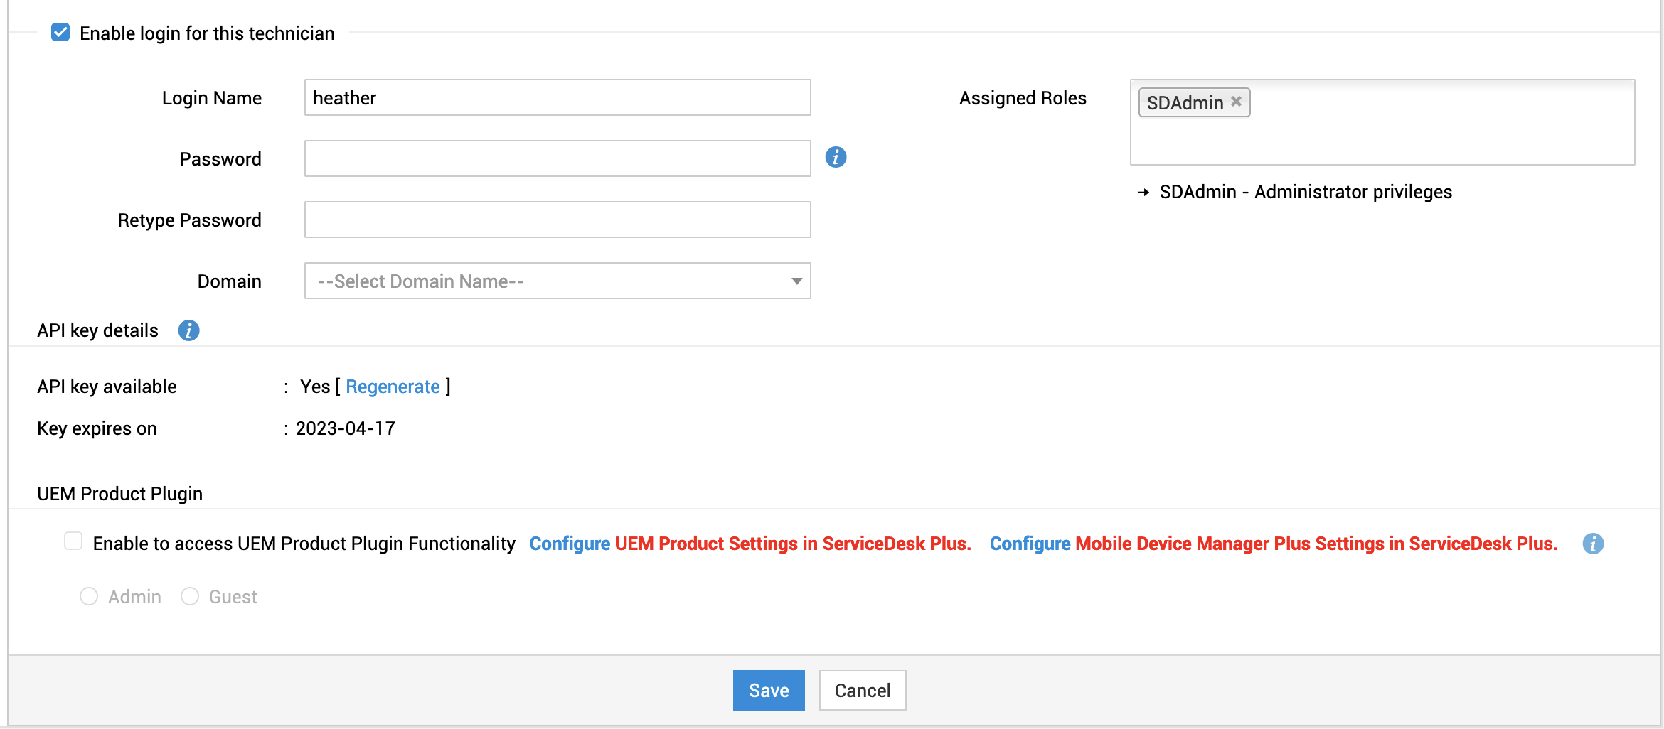The image size is (1664, 729).
Task: Focus the Retype Password field
Action: [x=558, y=220]
